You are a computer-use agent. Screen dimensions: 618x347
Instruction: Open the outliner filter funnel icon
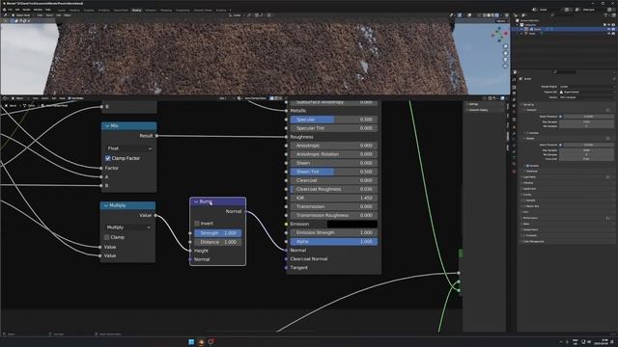click(x=605, y=15)
